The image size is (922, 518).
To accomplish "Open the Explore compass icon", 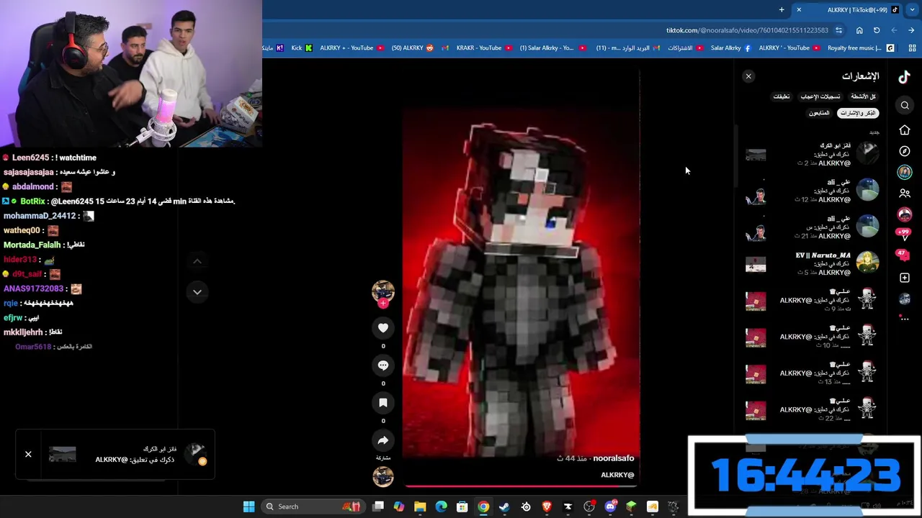I will click(905, 151).
